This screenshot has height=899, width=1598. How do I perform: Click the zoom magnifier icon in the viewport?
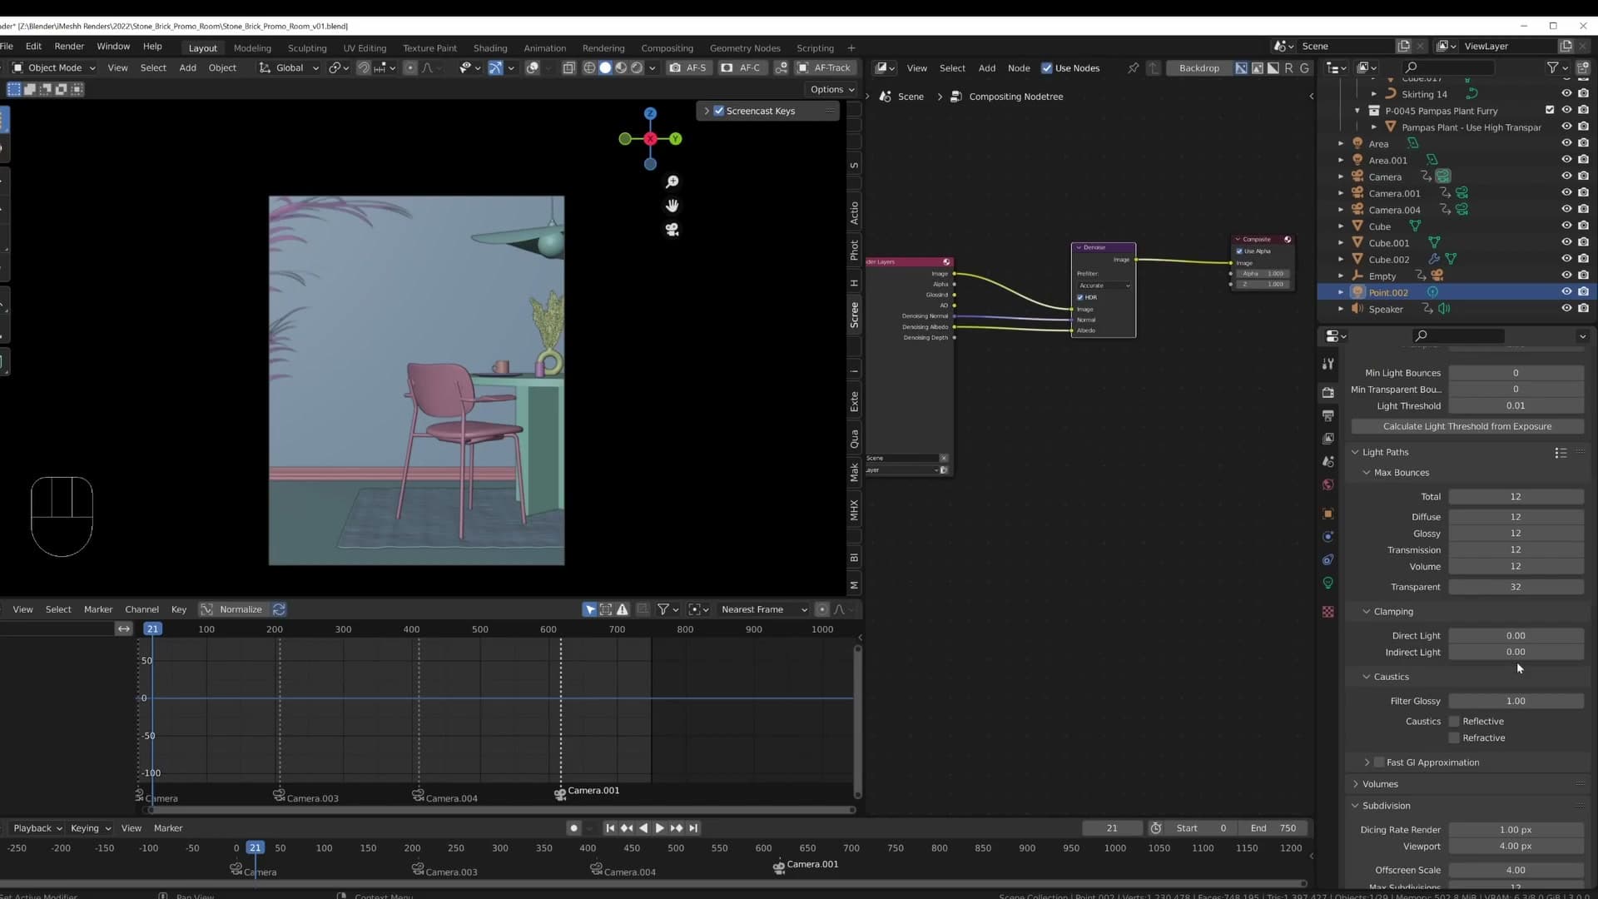click(672, 181)
